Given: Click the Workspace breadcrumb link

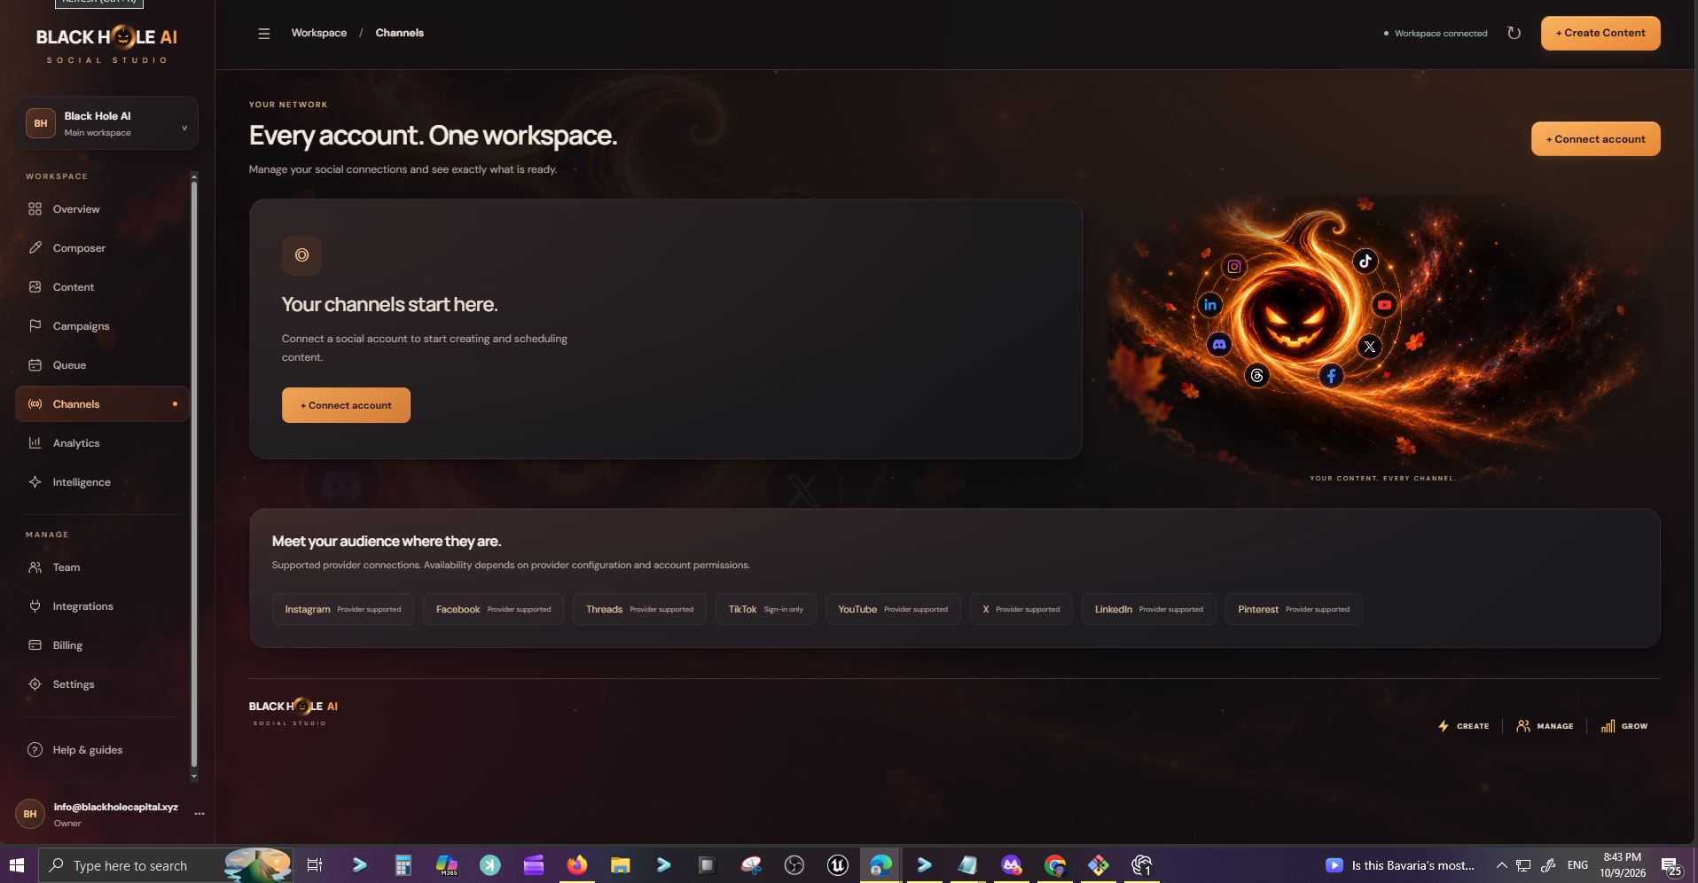Looking at the screenshot, I should tap(319, 33).
